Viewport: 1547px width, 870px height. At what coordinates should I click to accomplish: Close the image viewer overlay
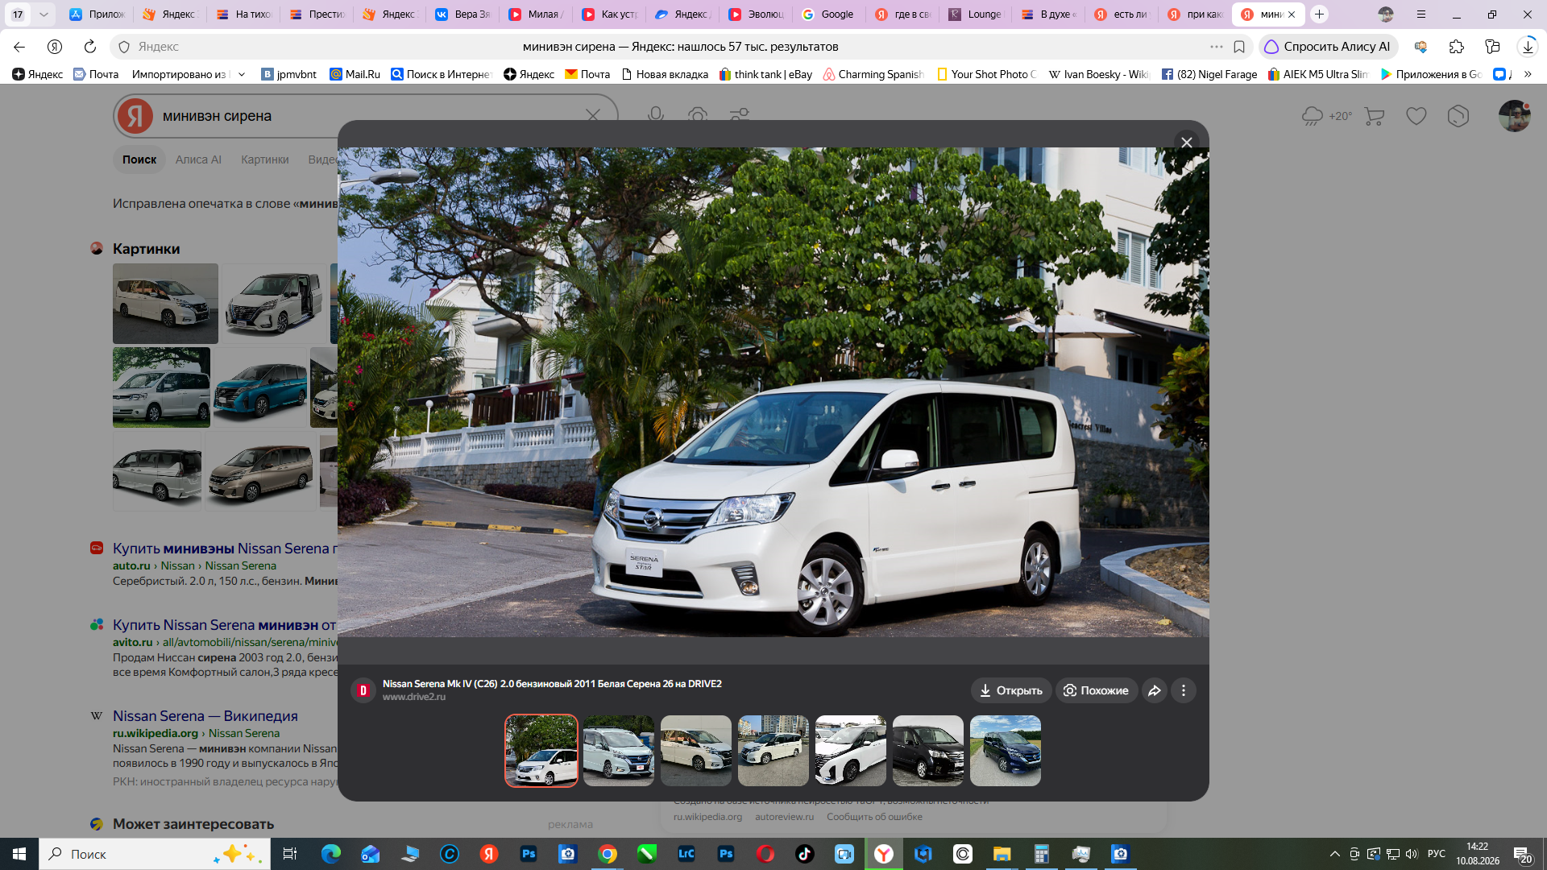1186,143
